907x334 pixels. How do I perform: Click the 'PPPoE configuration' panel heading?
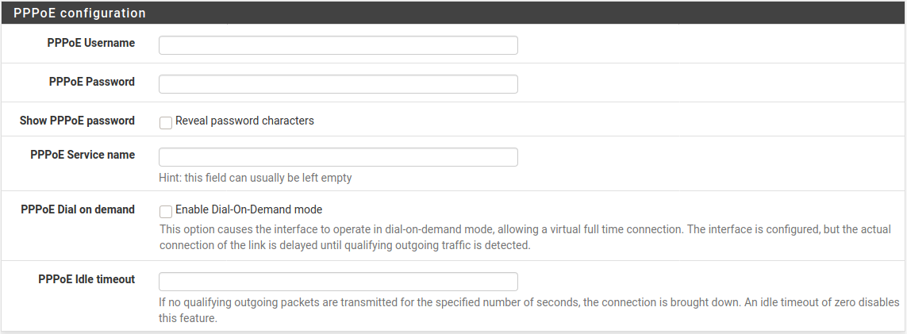(79, 13)
